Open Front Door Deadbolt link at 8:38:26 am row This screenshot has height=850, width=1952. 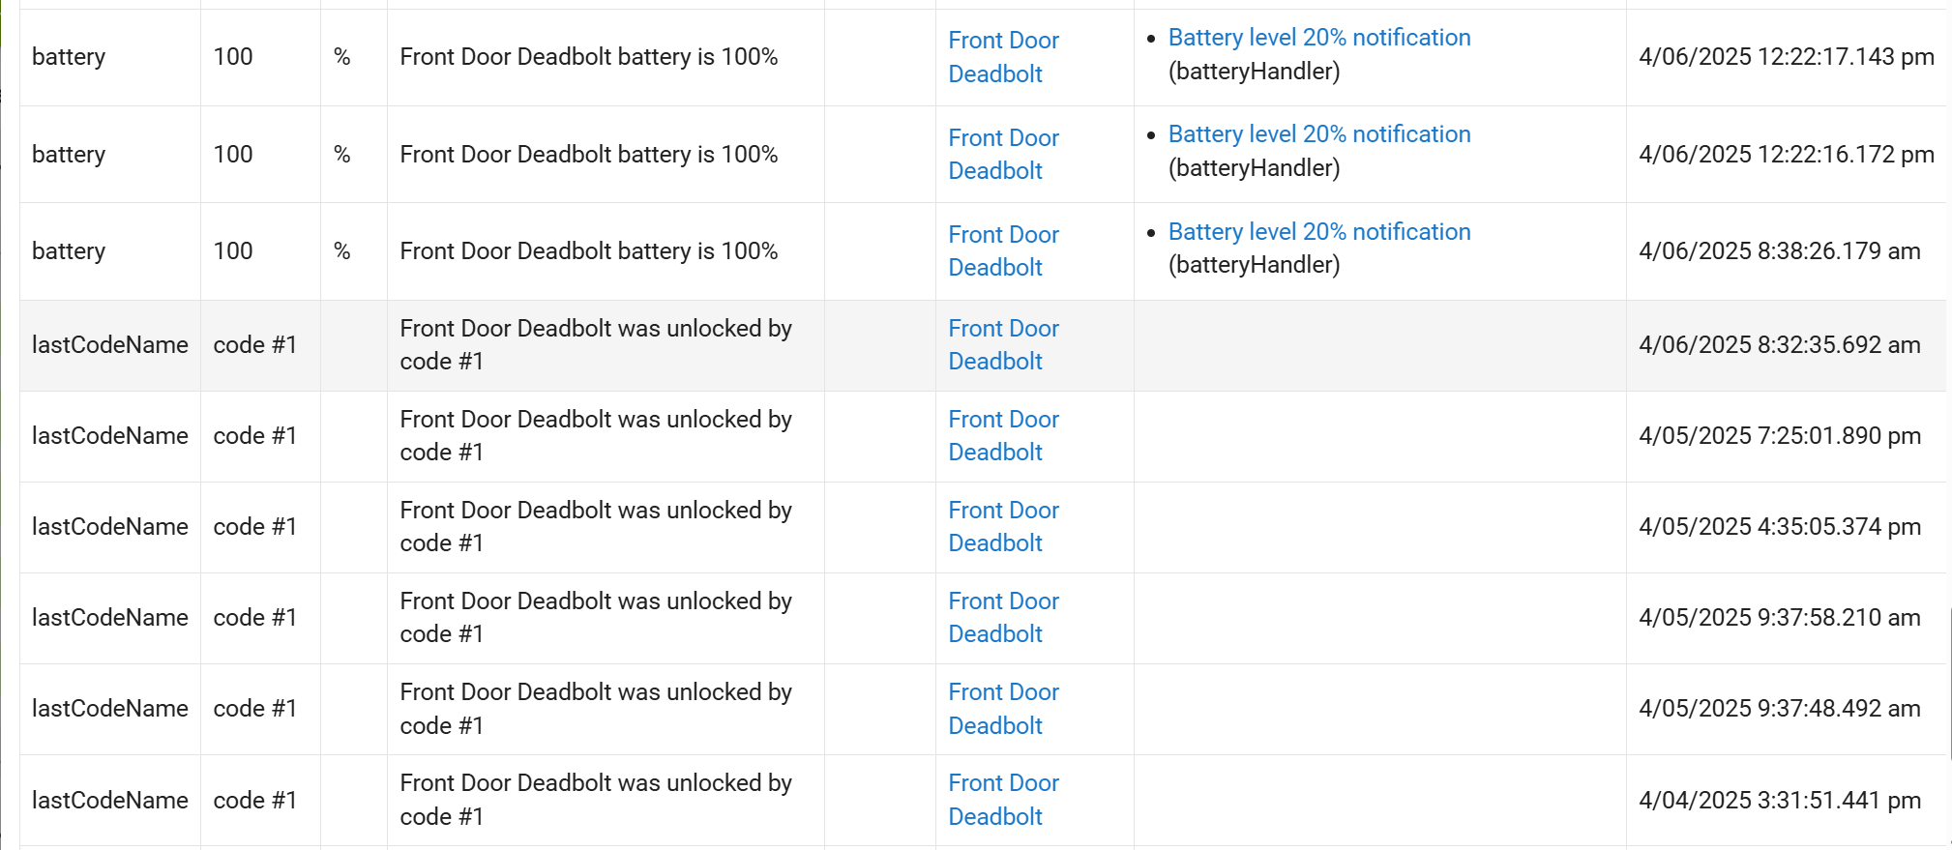coord(1003,250)
